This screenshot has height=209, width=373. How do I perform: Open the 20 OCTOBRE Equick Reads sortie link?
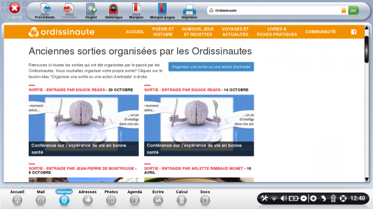(81, 90)
